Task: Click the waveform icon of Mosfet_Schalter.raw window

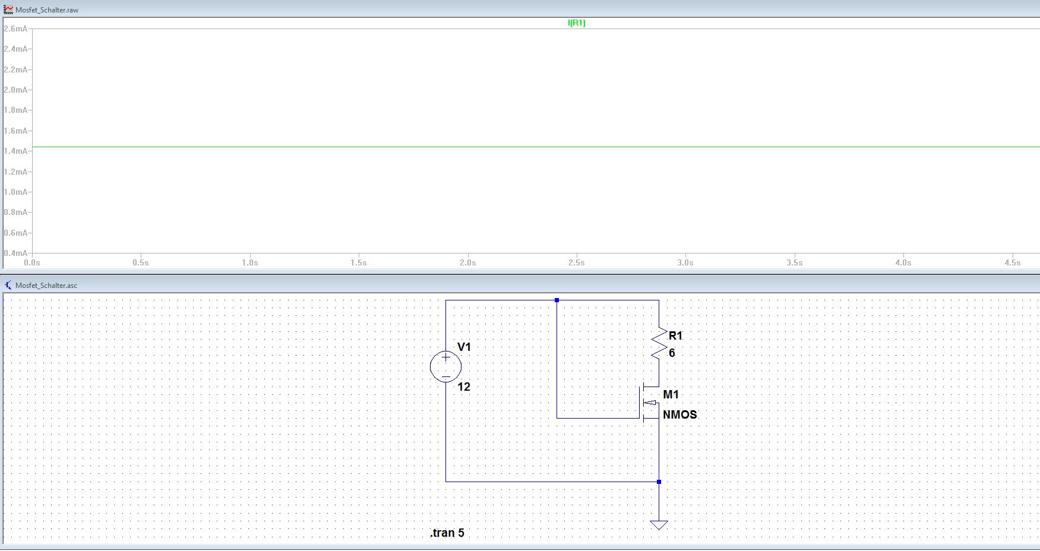Action: point(8,9)
